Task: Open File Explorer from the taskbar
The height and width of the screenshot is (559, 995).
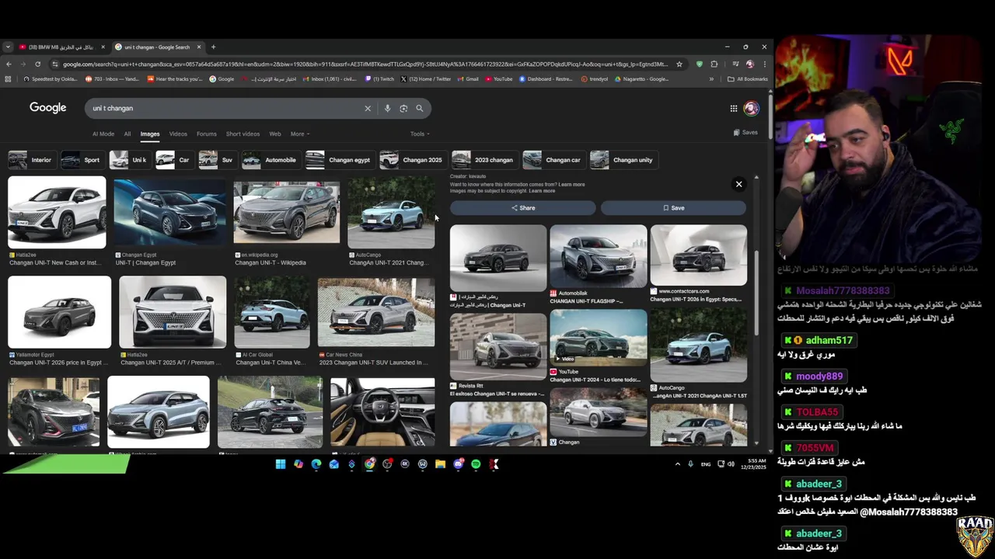Action: (440, 464)
